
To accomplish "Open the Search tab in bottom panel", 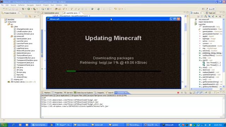I will click(109, 92).
